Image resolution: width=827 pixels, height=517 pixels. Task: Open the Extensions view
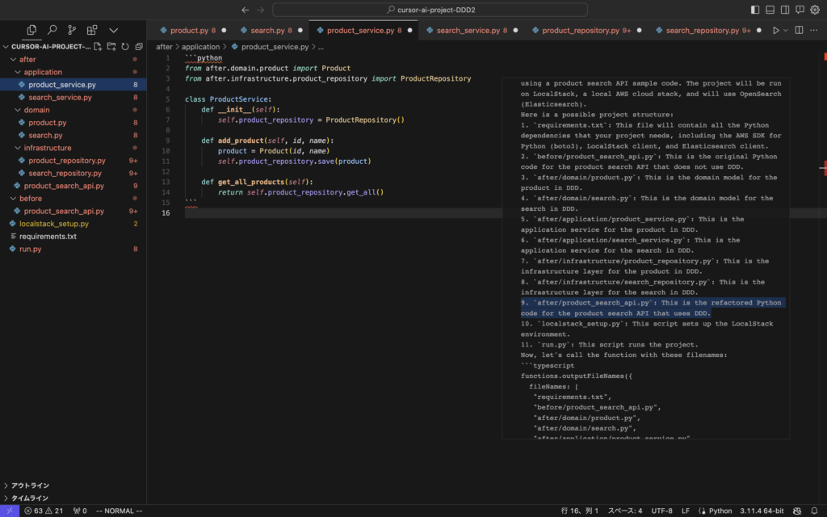(x=92, y=30)
